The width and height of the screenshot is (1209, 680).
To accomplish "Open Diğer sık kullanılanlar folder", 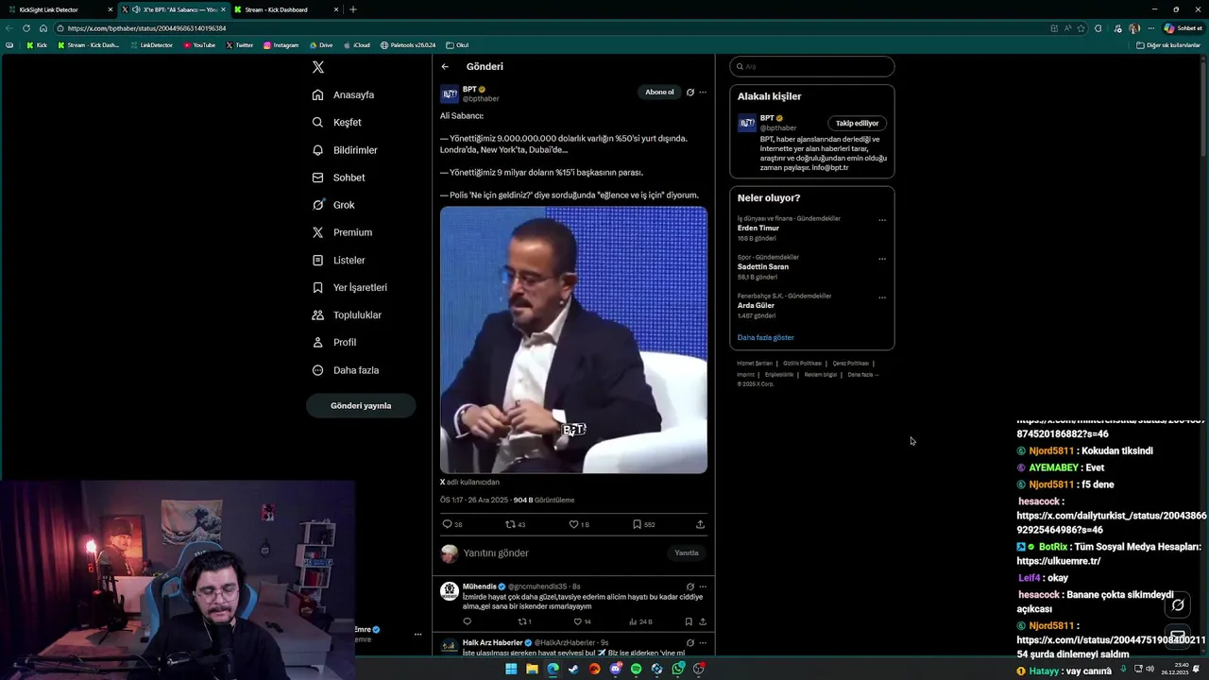I will click(x=1168, y=45).
